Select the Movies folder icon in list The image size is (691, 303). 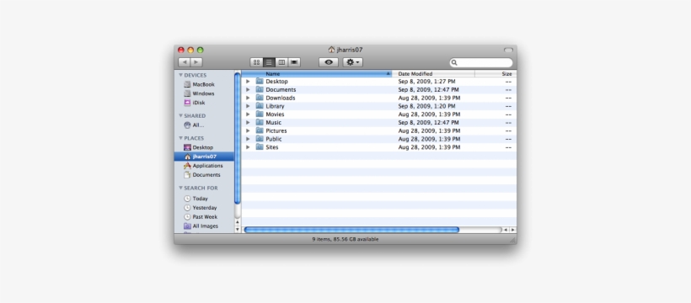[260, 114]
